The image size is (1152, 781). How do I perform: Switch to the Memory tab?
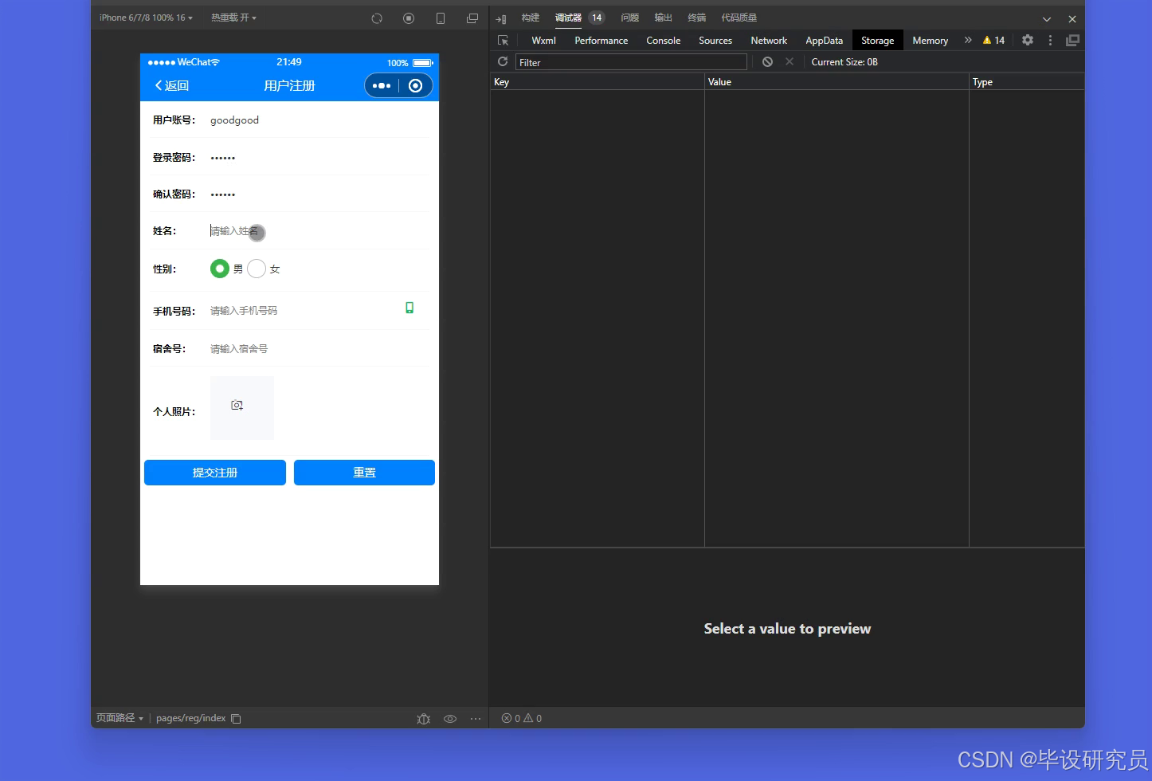tap(930, 40)
